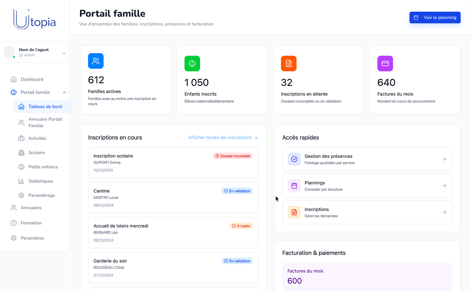
Task: Click the Voir le planning button
Action: (435, 17)
